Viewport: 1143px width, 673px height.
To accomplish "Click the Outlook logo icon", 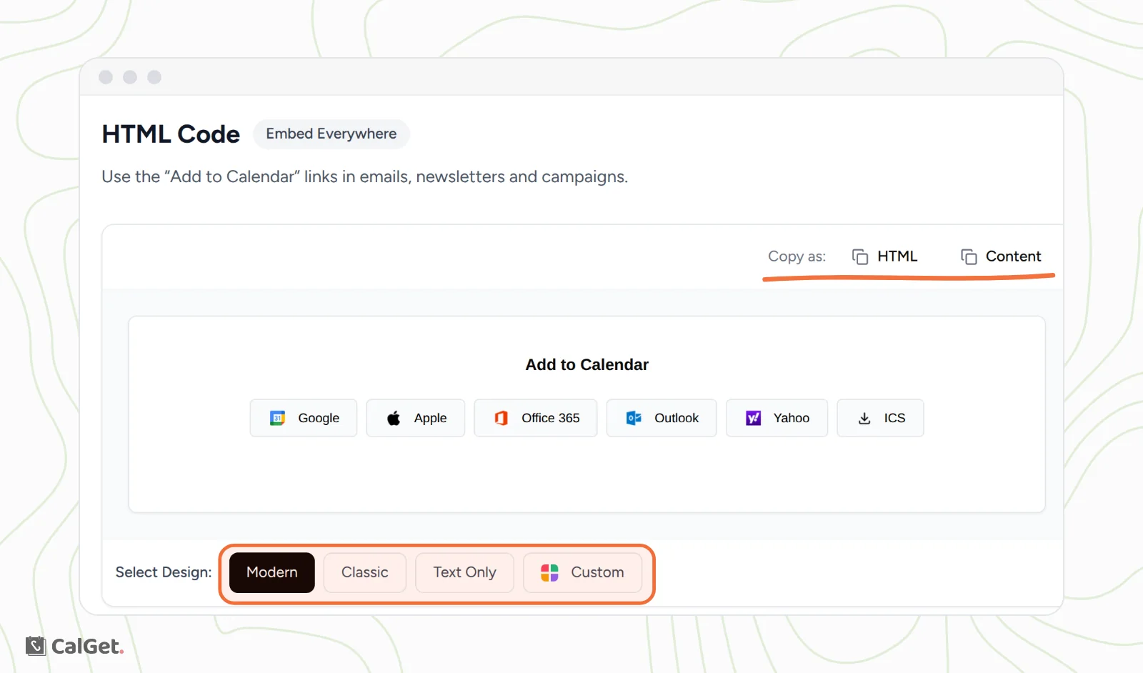I will [x=634, y=418].
